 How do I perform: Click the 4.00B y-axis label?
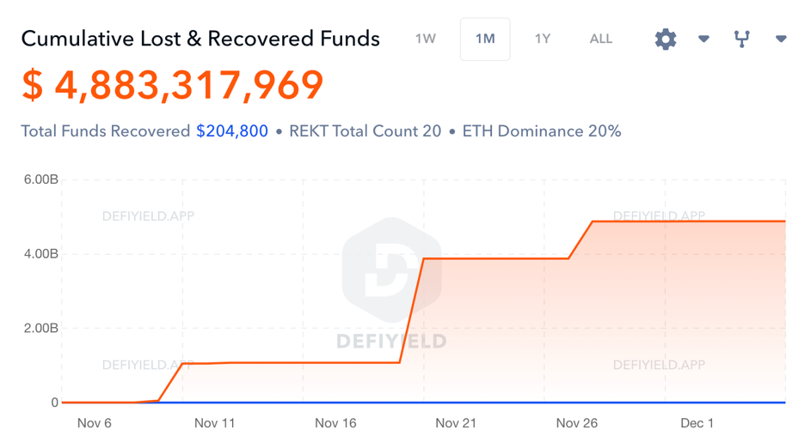tap(41, 254)
